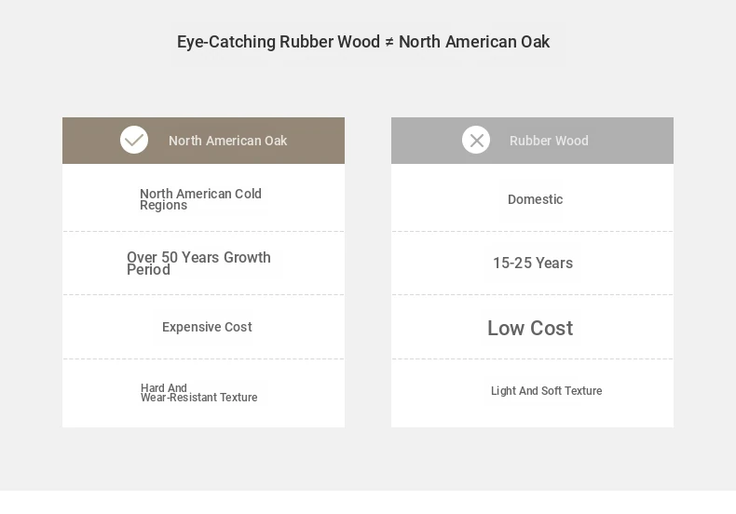Click the North American Cold Regions text
Image resolution: width=736 pixels, height=514 pixels.
point(200,199)
